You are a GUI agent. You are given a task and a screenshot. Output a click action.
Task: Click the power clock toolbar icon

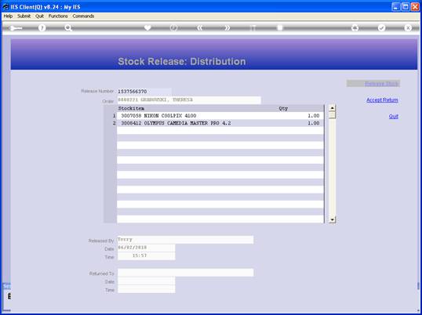pos(173,27)
